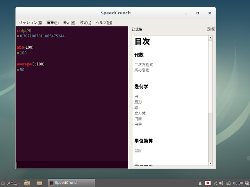Image resolution: width=250 pixels, height=187 pixels.
Task: Click the formula book scrollbar down arrow
Action: coord(210,163)
